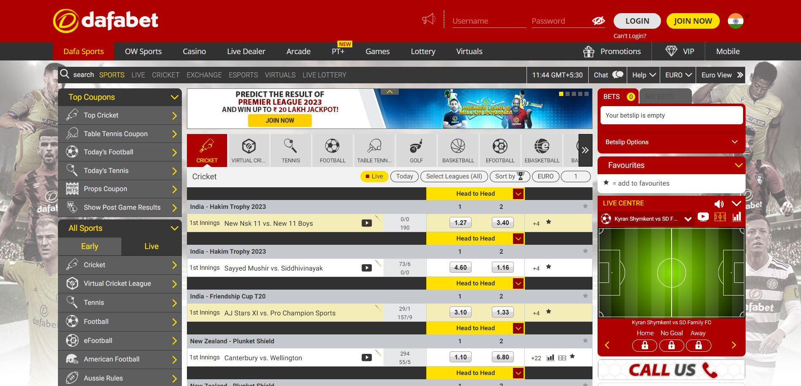The image size is (801, 386).
Task: Open Live Centre stats bar chart icon
Action: [x=737, y=217]
